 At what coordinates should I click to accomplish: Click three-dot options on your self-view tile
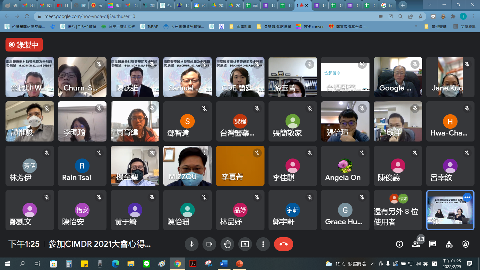point(467,197)
